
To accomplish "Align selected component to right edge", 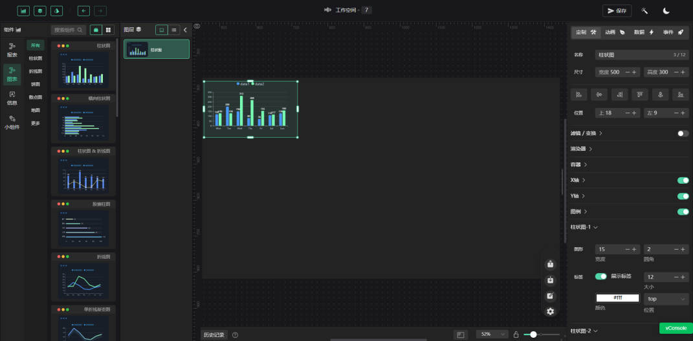I will coord(620,94).
